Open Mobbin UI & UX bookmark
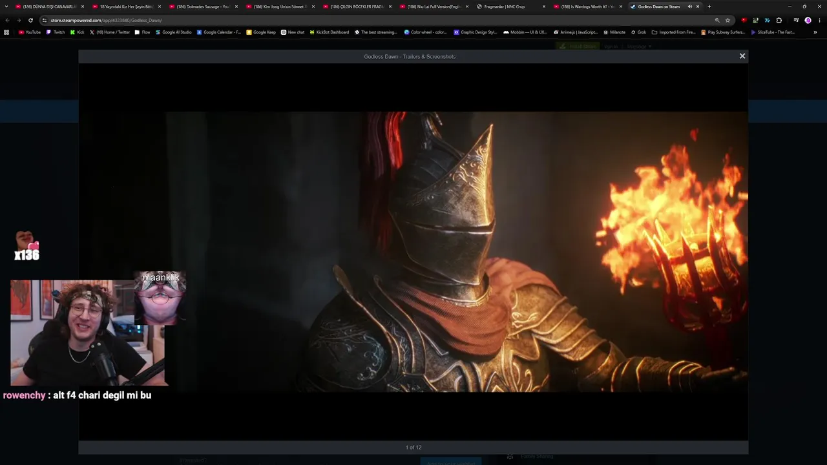 click(525, 32)
